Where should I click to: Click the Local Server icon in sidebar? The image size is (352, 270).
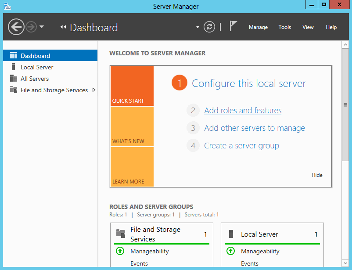(14, 67)
